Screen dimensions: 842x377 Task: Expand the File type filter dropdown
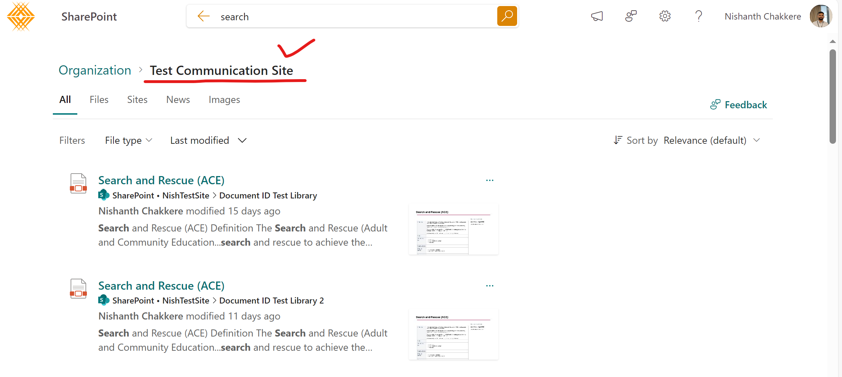tap(129, 141)
